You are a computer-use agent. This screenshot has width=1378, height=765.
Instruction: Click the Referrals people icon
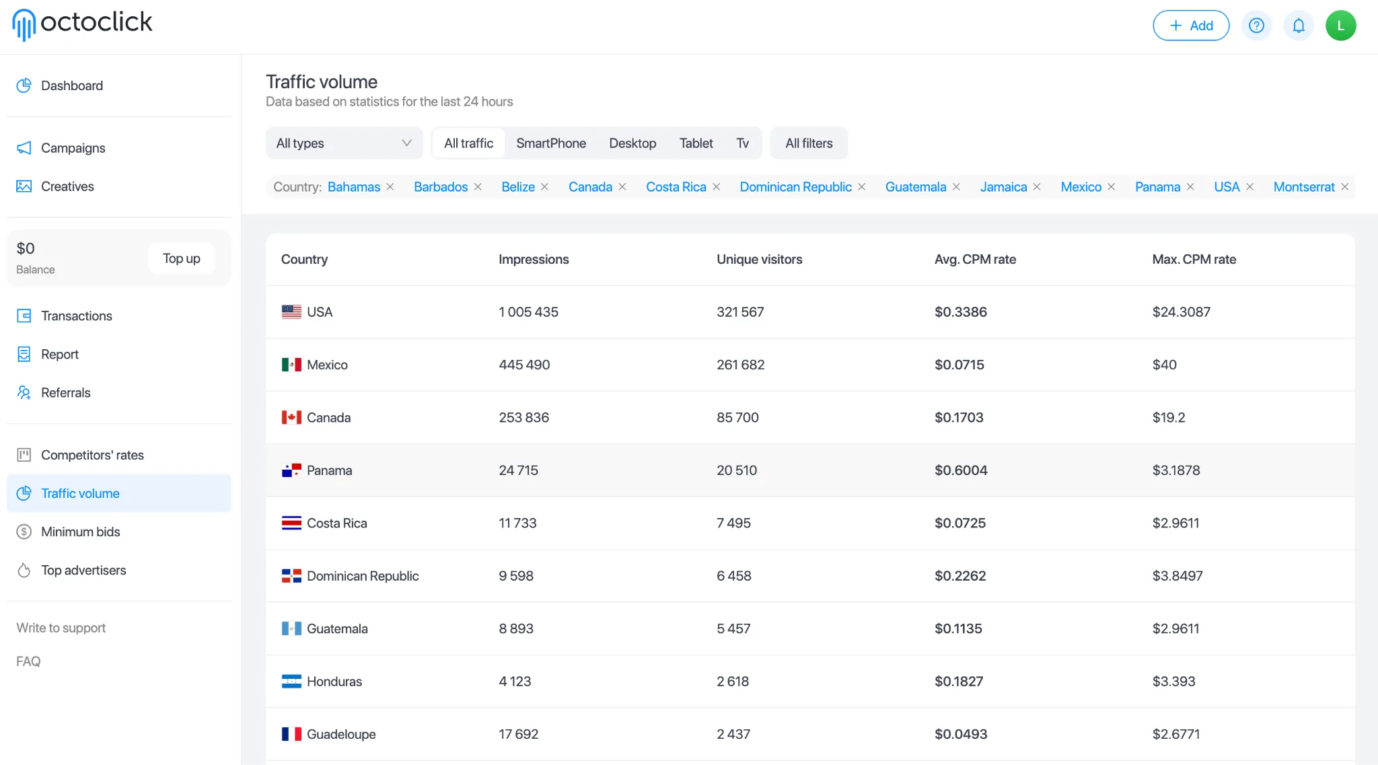pos(24,392)
